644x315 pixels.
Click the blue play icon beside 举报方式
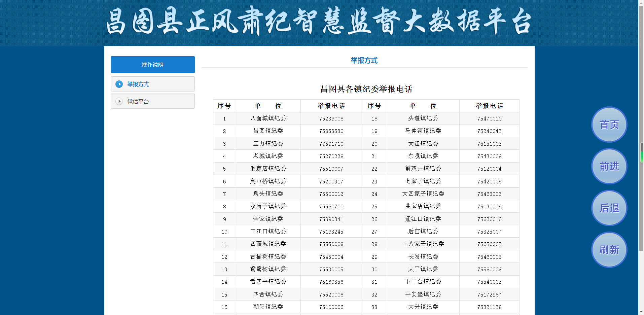coord(119,84)
